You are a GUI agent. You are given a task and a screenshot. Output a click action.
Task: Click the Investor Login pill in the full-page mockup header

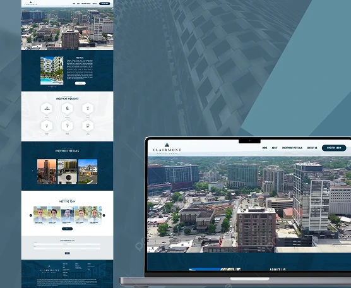click(x=105, y=4)
